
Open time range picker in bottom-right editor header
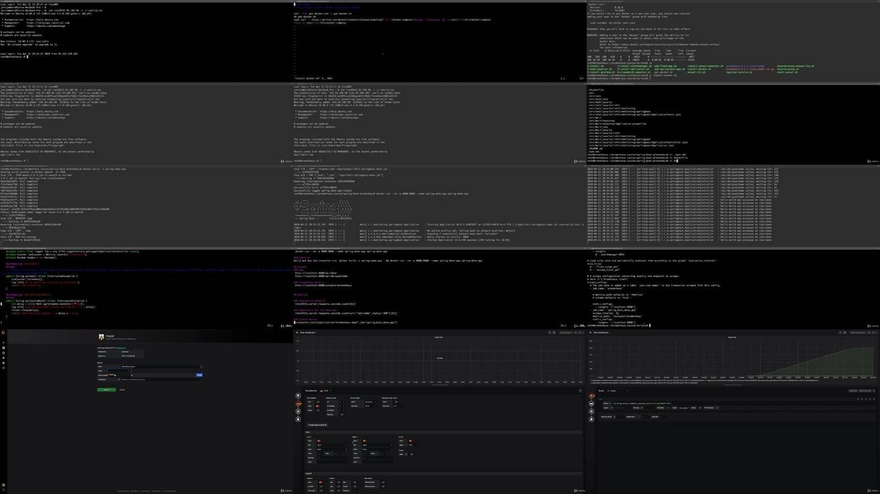pos(857,332)
